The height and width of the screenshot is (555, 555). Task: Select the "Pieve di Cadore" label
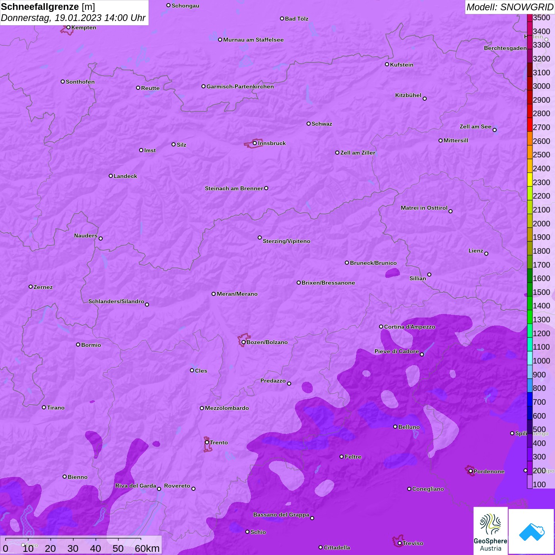pos(397,351)
